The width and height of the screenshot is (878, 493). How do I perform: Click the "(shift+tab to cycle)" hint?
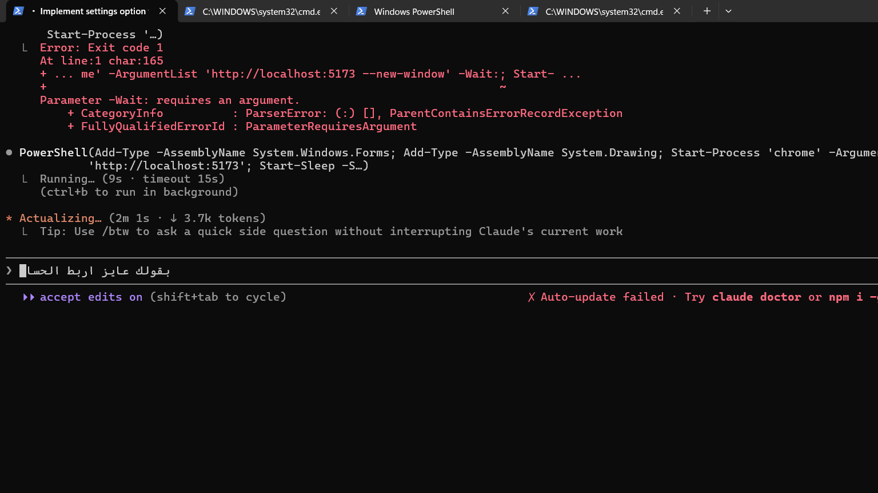[x=218, y=297]
